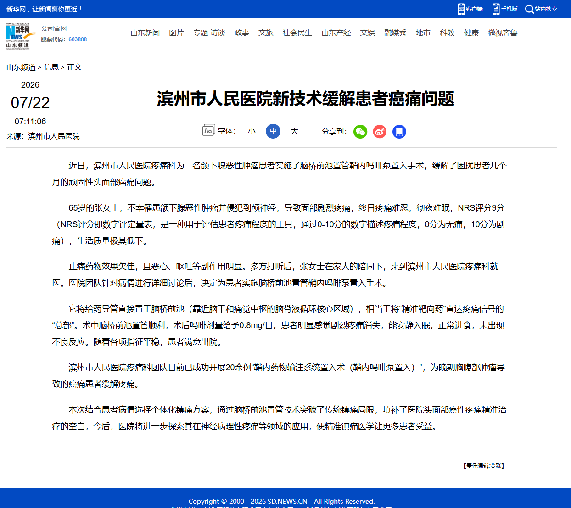Set font size to 小 (small)

point(252,131)
